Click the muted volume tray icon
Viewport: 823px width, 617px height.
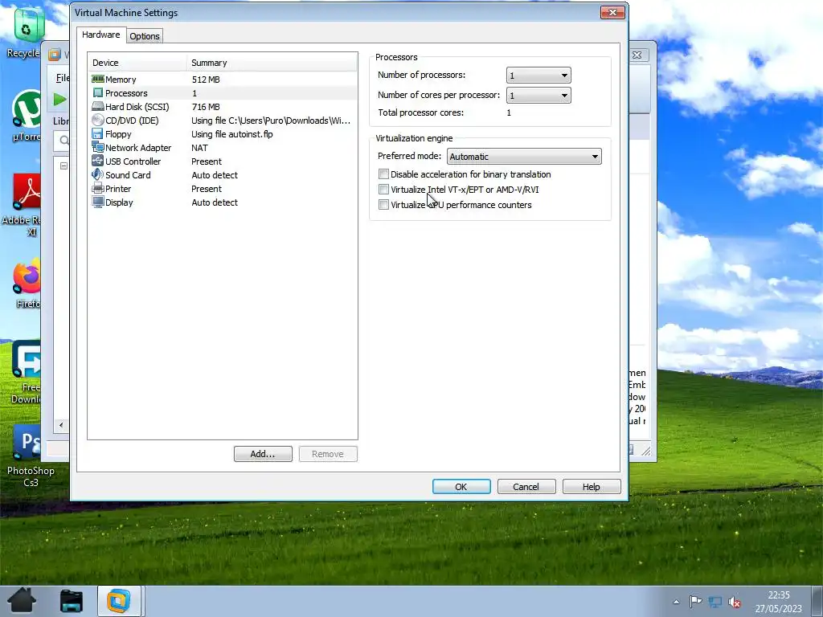735,602
